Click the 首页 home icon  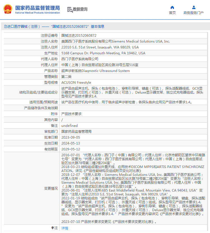click(x=172, y=7)
